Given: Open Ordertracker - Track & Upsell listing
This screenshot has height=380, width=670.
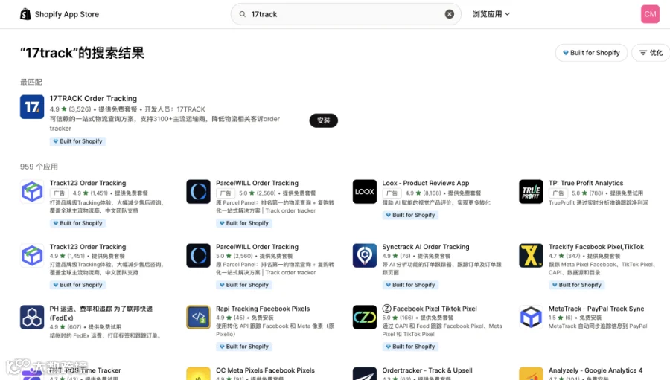Looking at the screenshot, I should tap(427, 370).
